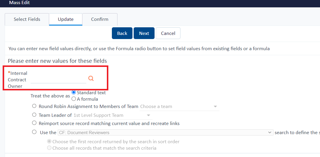Click the 'Treat the above as' label
The height and width of the screenshot is (157, 320).
[50, 96]
